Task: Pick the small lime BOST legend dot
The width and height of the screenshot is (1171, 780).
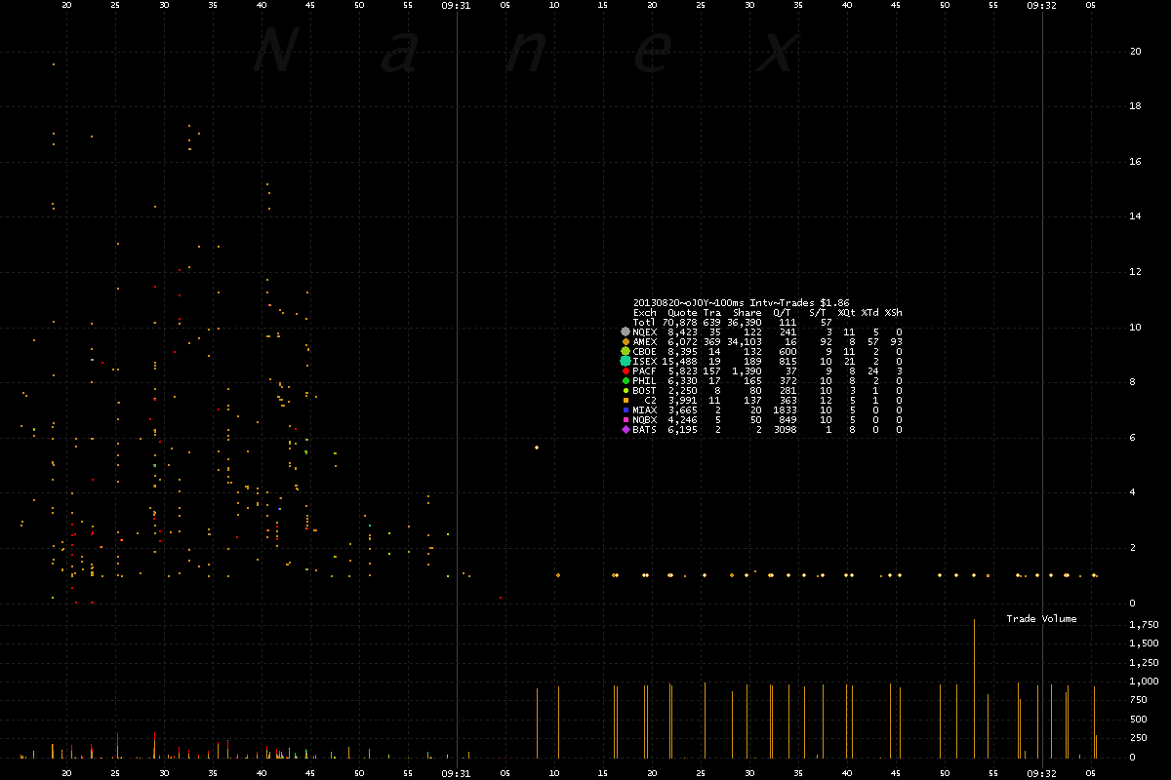Action: [626, 391]
